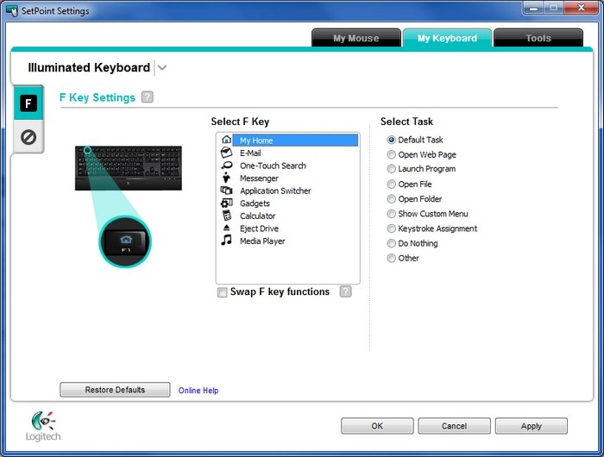Switch to the My Mouse tab
Screen dimensions: 604x457
tap(355, 38)
